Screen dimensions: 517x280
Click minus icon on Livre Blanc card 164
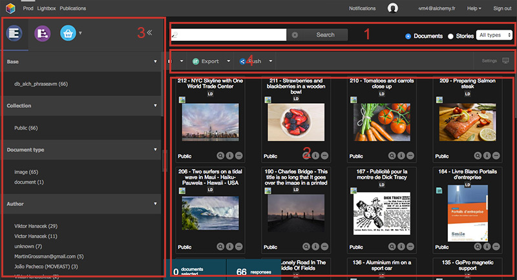click(x=496, y=246)
